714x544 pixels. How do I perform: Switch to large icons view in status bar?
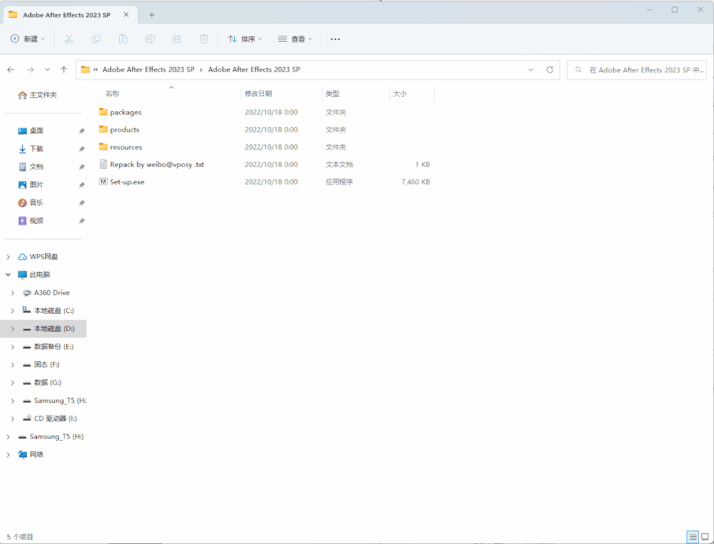pyautogui.click(x=705, y=537)
